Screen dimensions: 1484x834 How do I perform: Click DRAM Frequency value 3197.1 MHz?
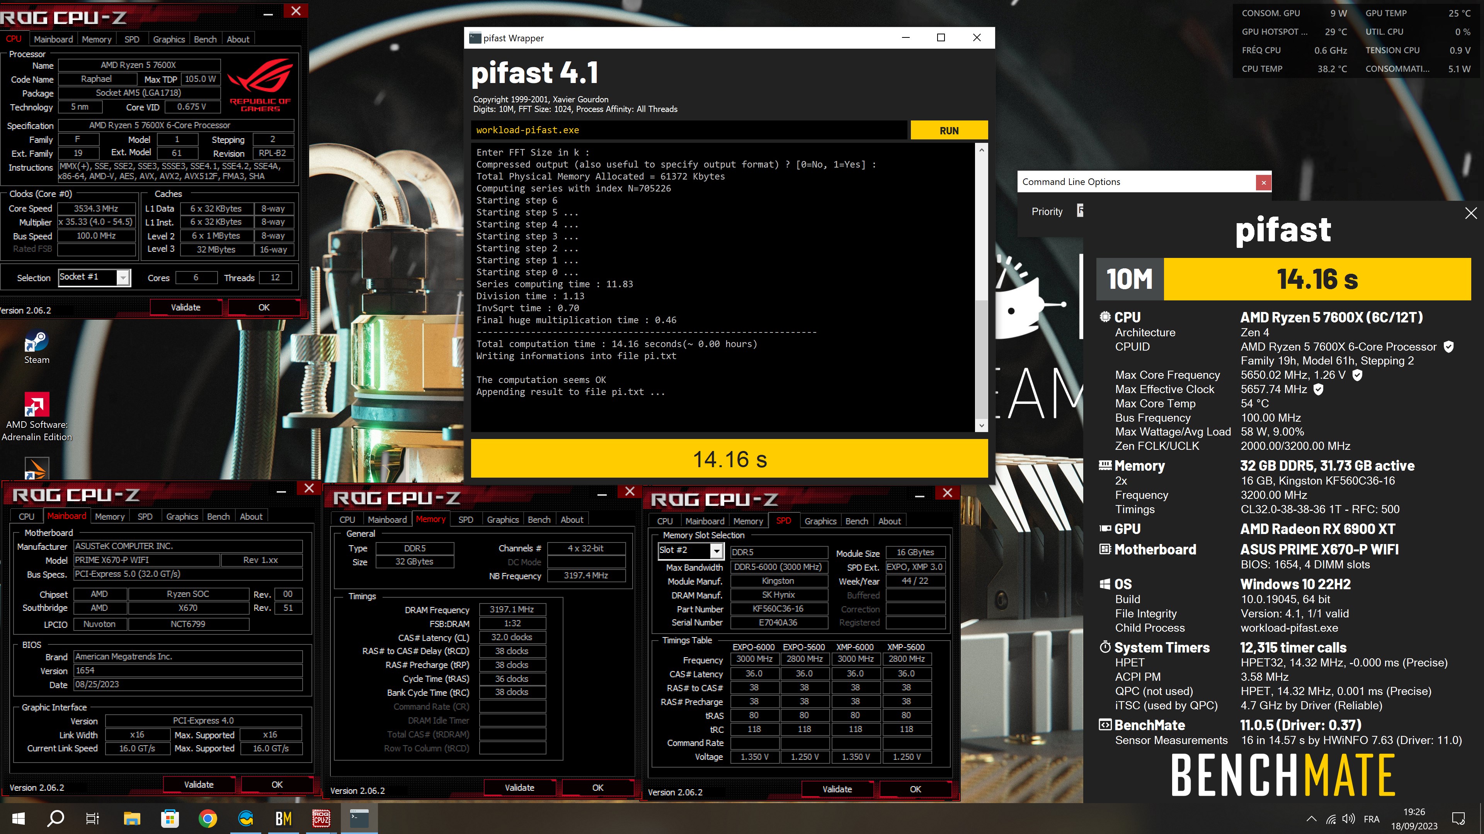pos(512,610)
